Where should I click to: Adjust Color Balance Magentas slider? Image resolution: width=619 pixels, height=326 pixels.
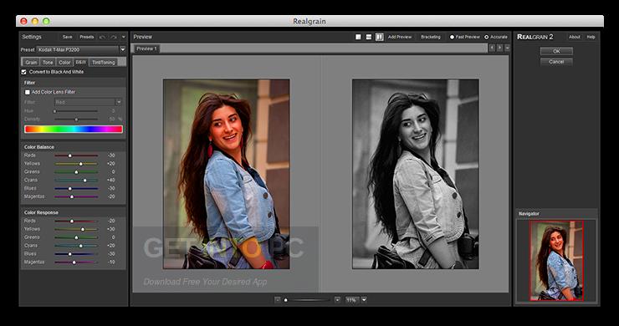pyautogui.click(x=76, y=196)
